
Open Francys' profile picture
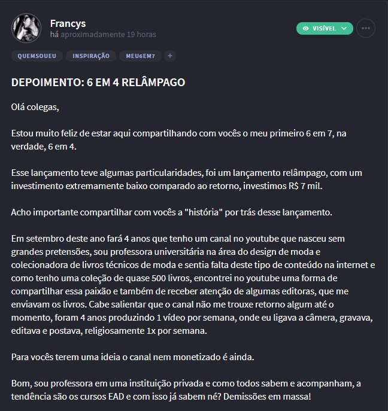click(x=26, y=28)
